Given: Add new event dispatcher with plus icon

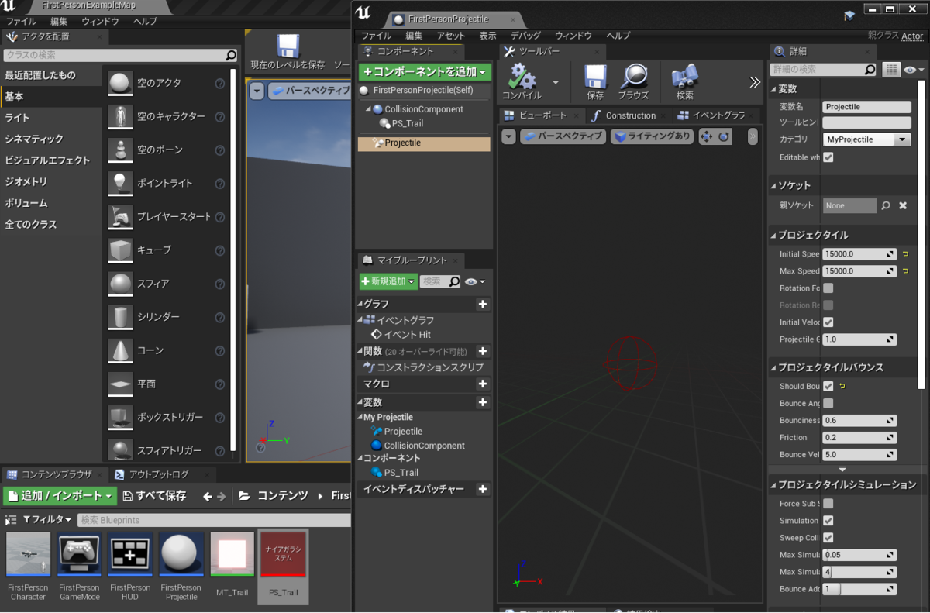Looking at the screenshot, I should coord(482,489).
